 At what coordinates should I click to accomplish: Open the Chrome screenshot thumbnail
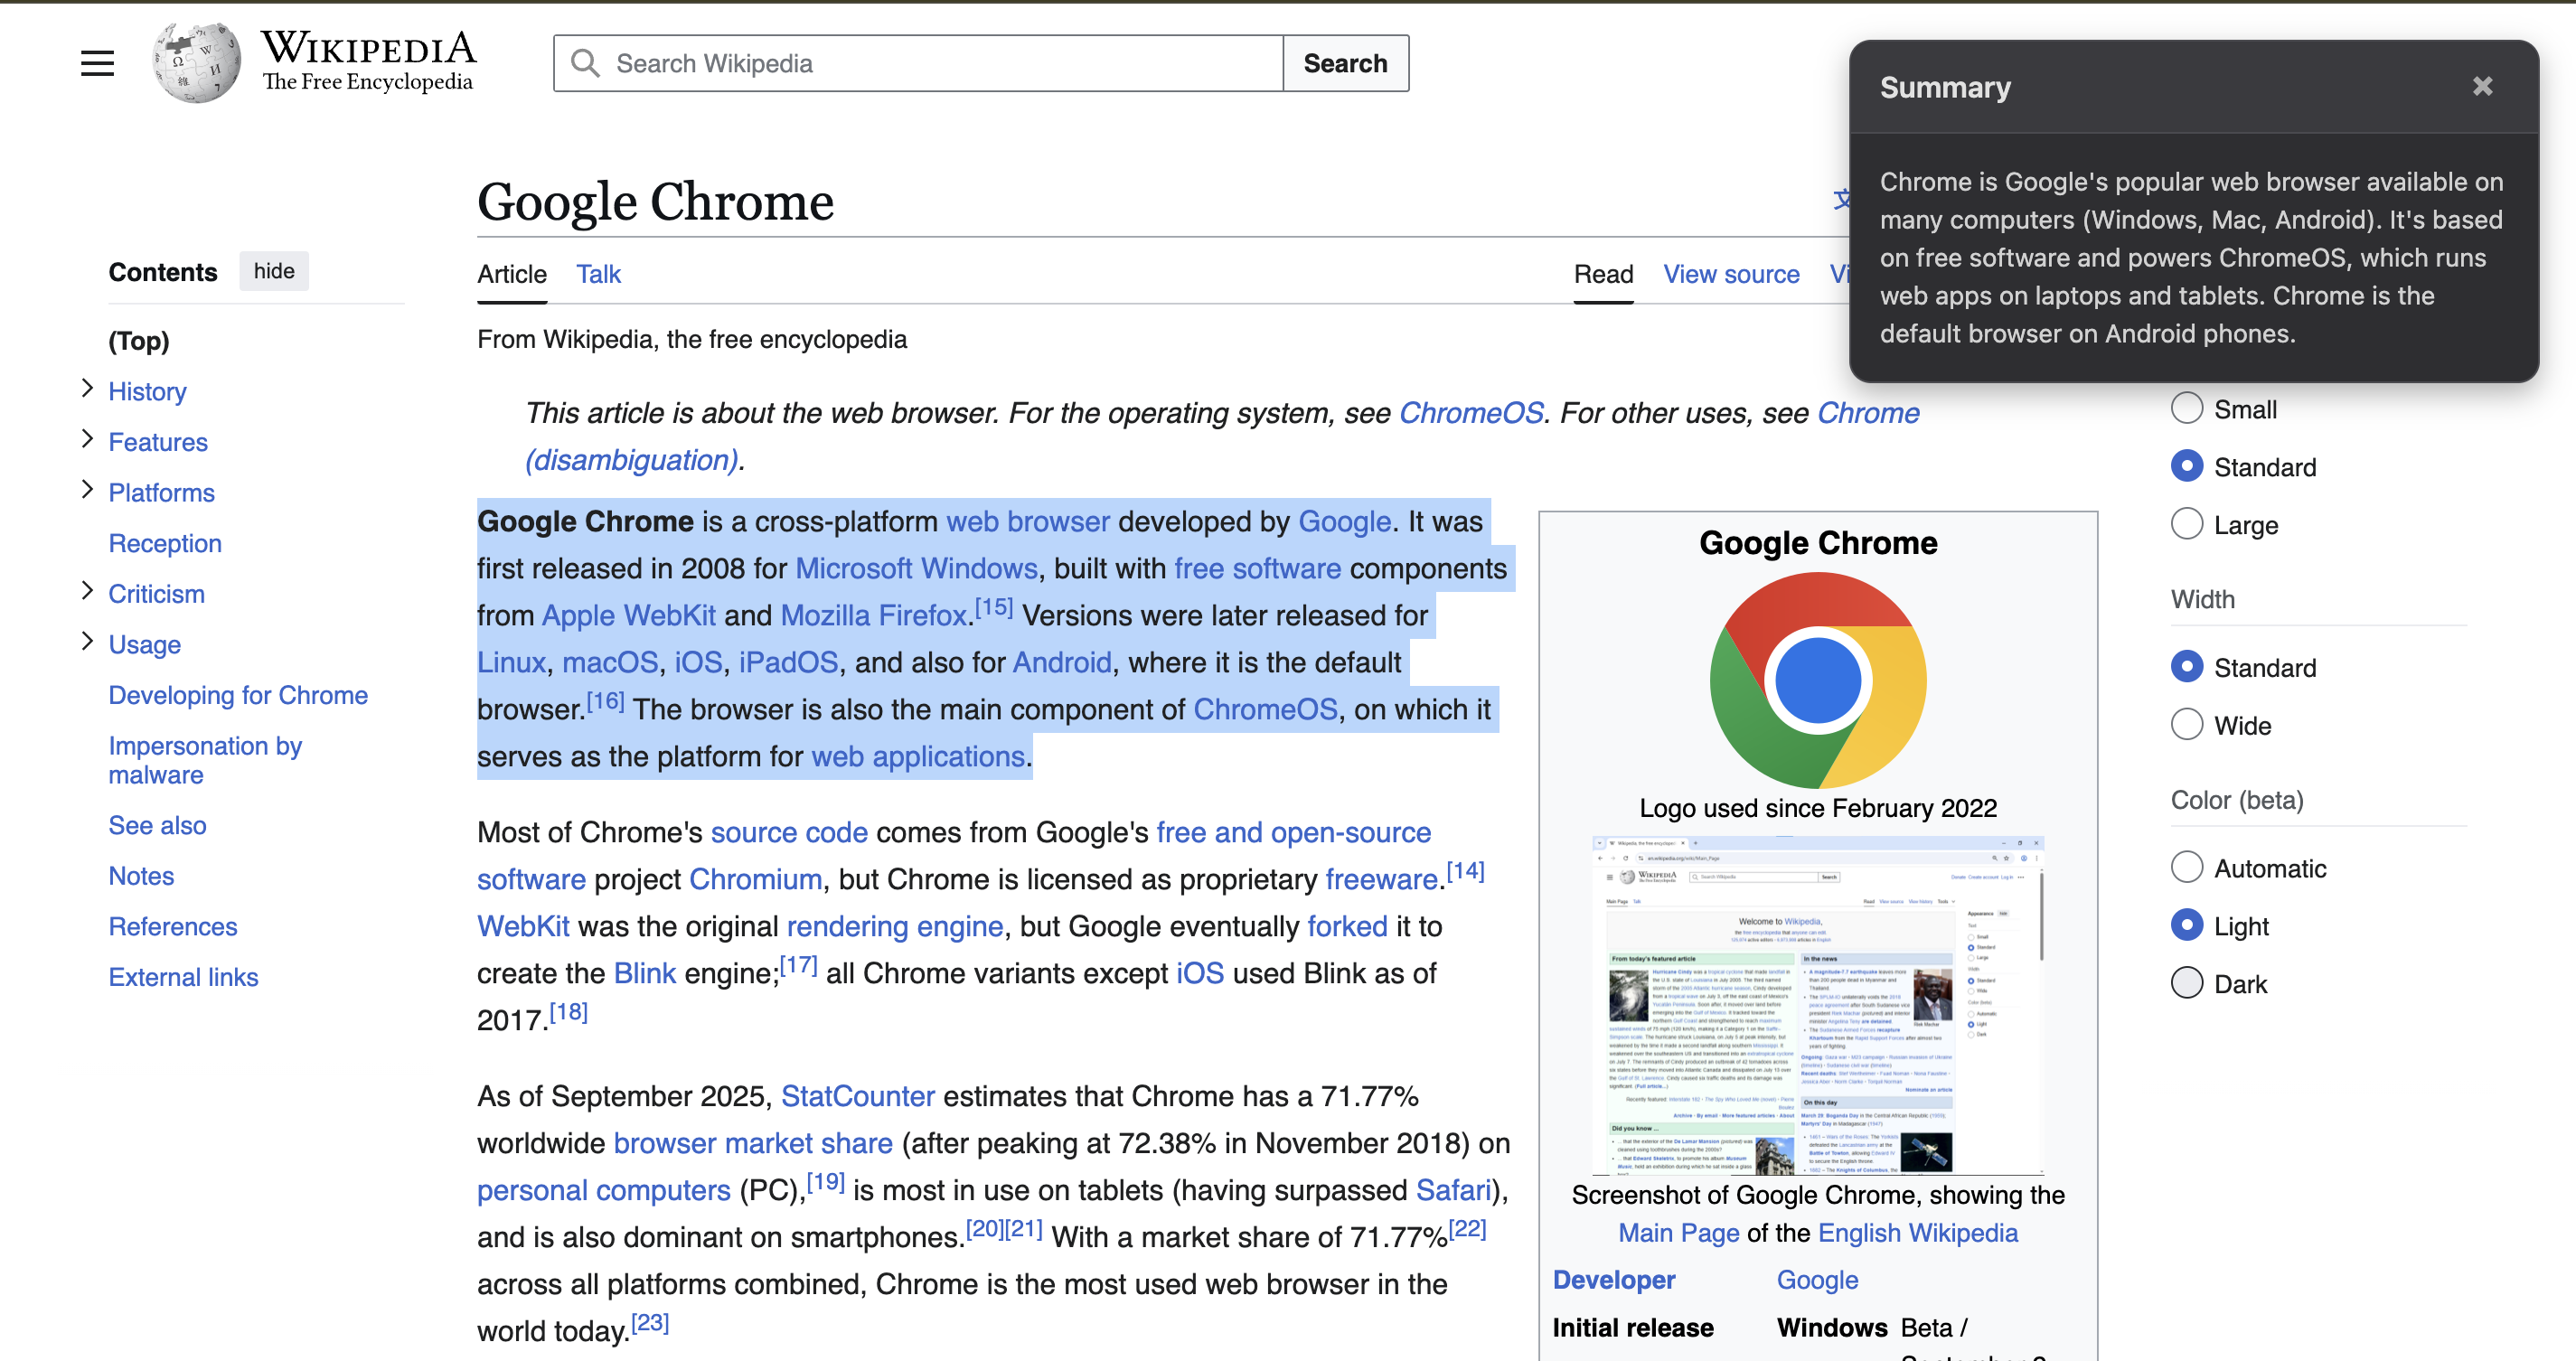coord(1817,1004)
